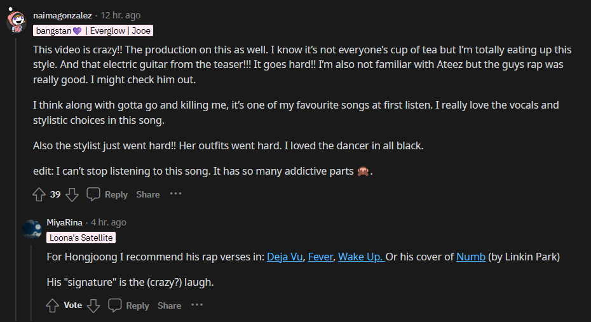Upvote naimagonzalez's comment
This screenshot has width=591, height=322.
pos(39,194)
